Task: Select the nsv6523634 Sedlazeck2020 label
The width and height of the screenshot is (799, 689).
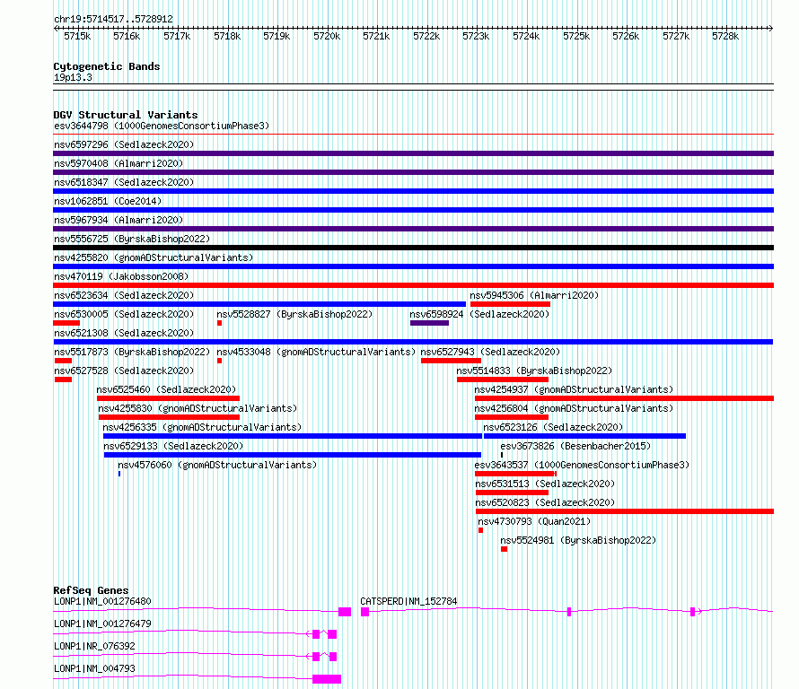Action: click(x=124, y=295)
